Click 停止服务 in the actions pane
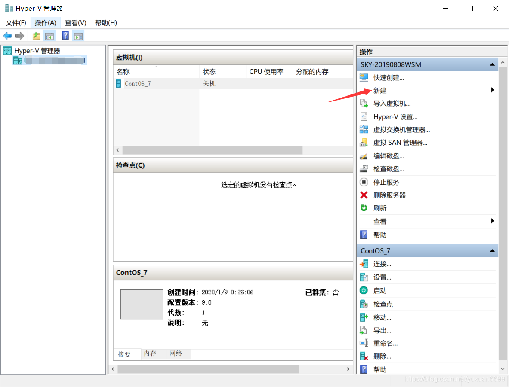Screen dimensions: 509x387 click(x=386, y=182)
